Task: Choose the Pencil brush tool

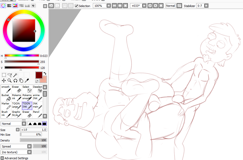Action: coord(37,114)
